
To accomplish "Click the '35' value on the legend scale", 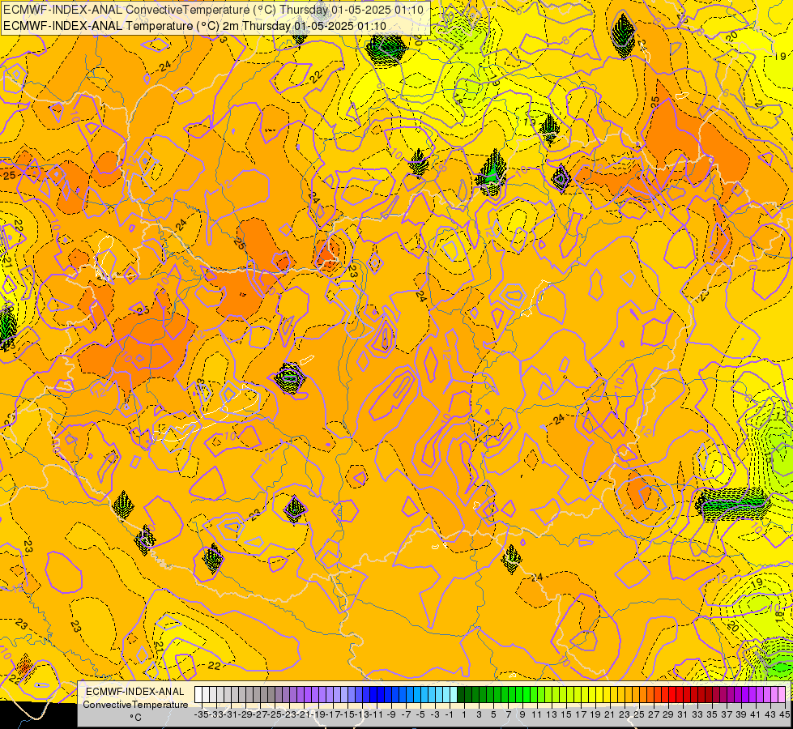I will (x=712, y=714).
